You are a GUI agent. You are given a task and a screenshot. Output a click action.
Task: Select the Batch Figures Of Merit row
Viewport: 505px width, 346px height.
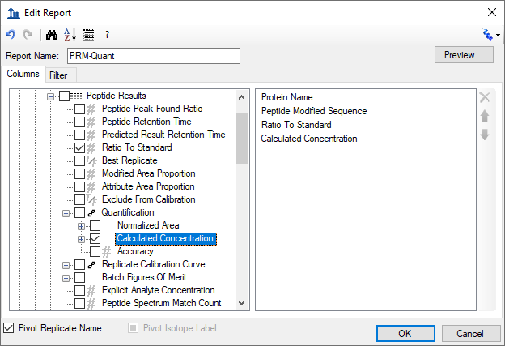(144, 277)
